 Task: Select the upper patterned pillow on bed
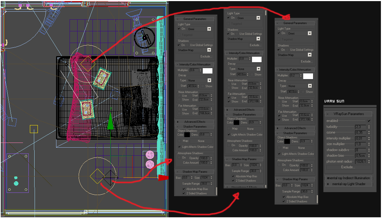pyautogui.click(x=102, y=79)
